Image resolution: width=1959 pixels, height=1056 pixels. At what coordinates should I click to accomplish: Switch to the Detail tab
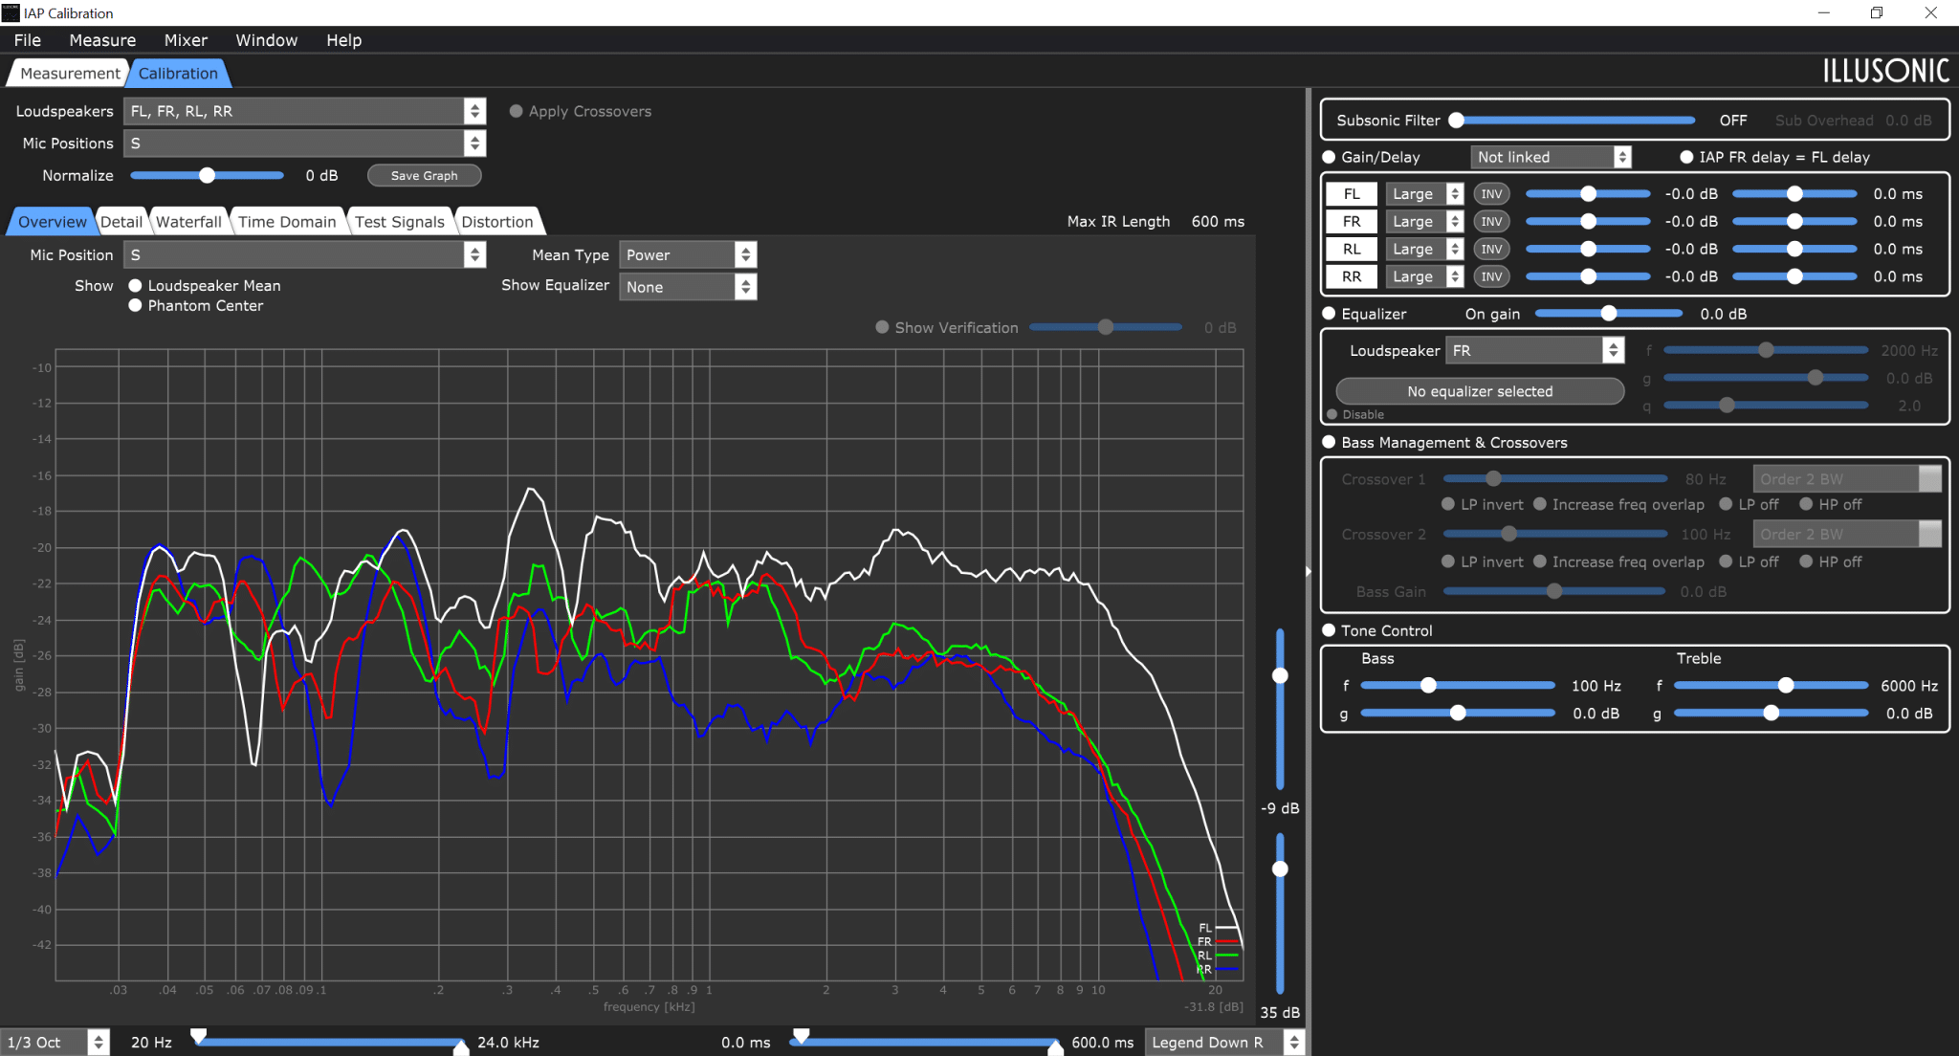click(121, 222)
